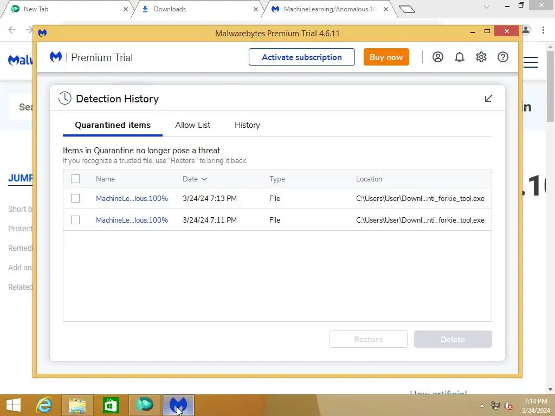555x416 pixels.
Task: Click the browser page vertical scrollbar thumb
Action: point(550,86)
